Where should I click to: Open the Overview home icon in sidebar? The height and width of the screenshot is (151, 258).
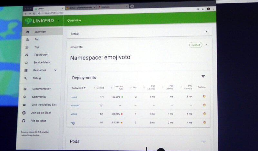pyautogui.click(x=28, y=32)
